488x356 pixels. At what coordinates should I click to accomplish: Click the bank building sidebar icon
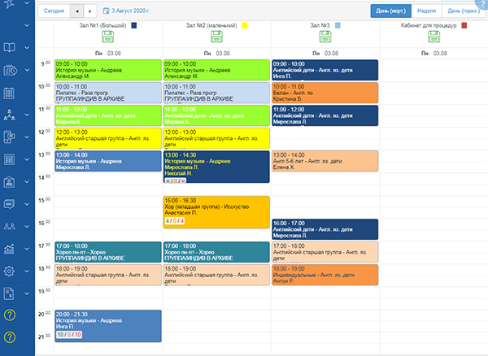click(x=10, y=182)
